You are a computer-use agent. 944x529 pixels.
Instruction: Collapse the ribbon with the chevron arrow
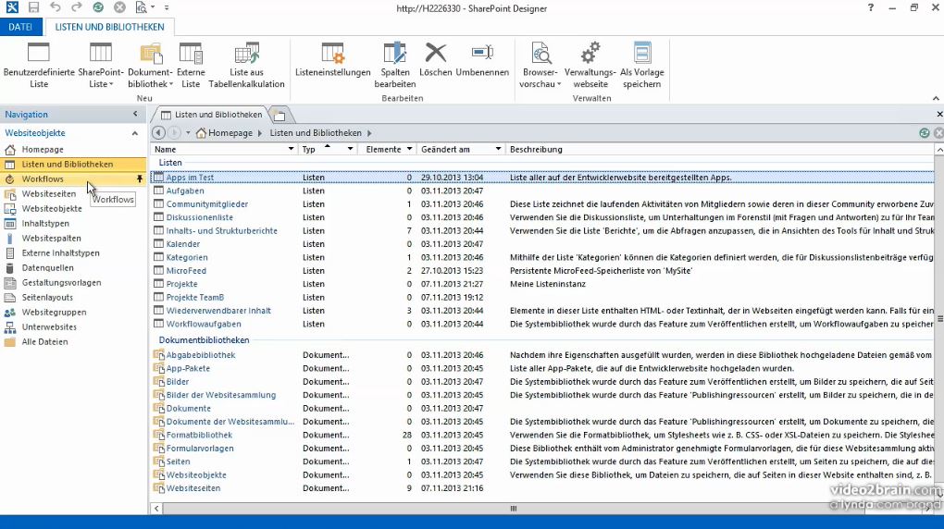point(936,98)
